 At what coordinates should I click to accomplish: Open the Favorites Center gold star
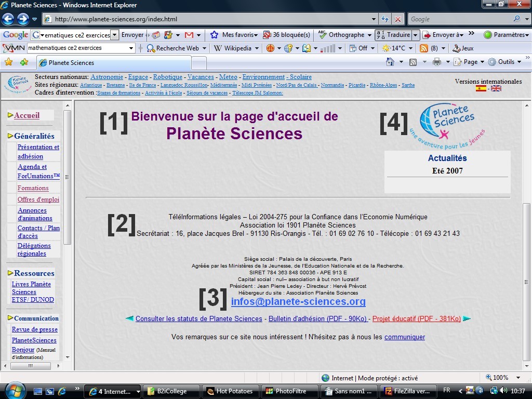click(x=9, y=62)
